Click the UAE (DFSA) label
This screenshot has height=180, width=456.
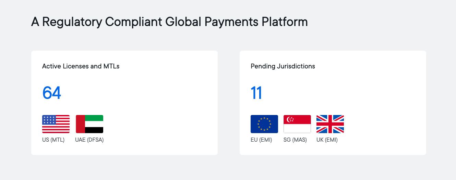point(89,140)
